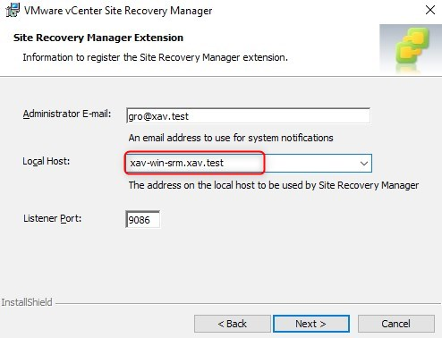Open the Local Host dropdown arrow

363,164
